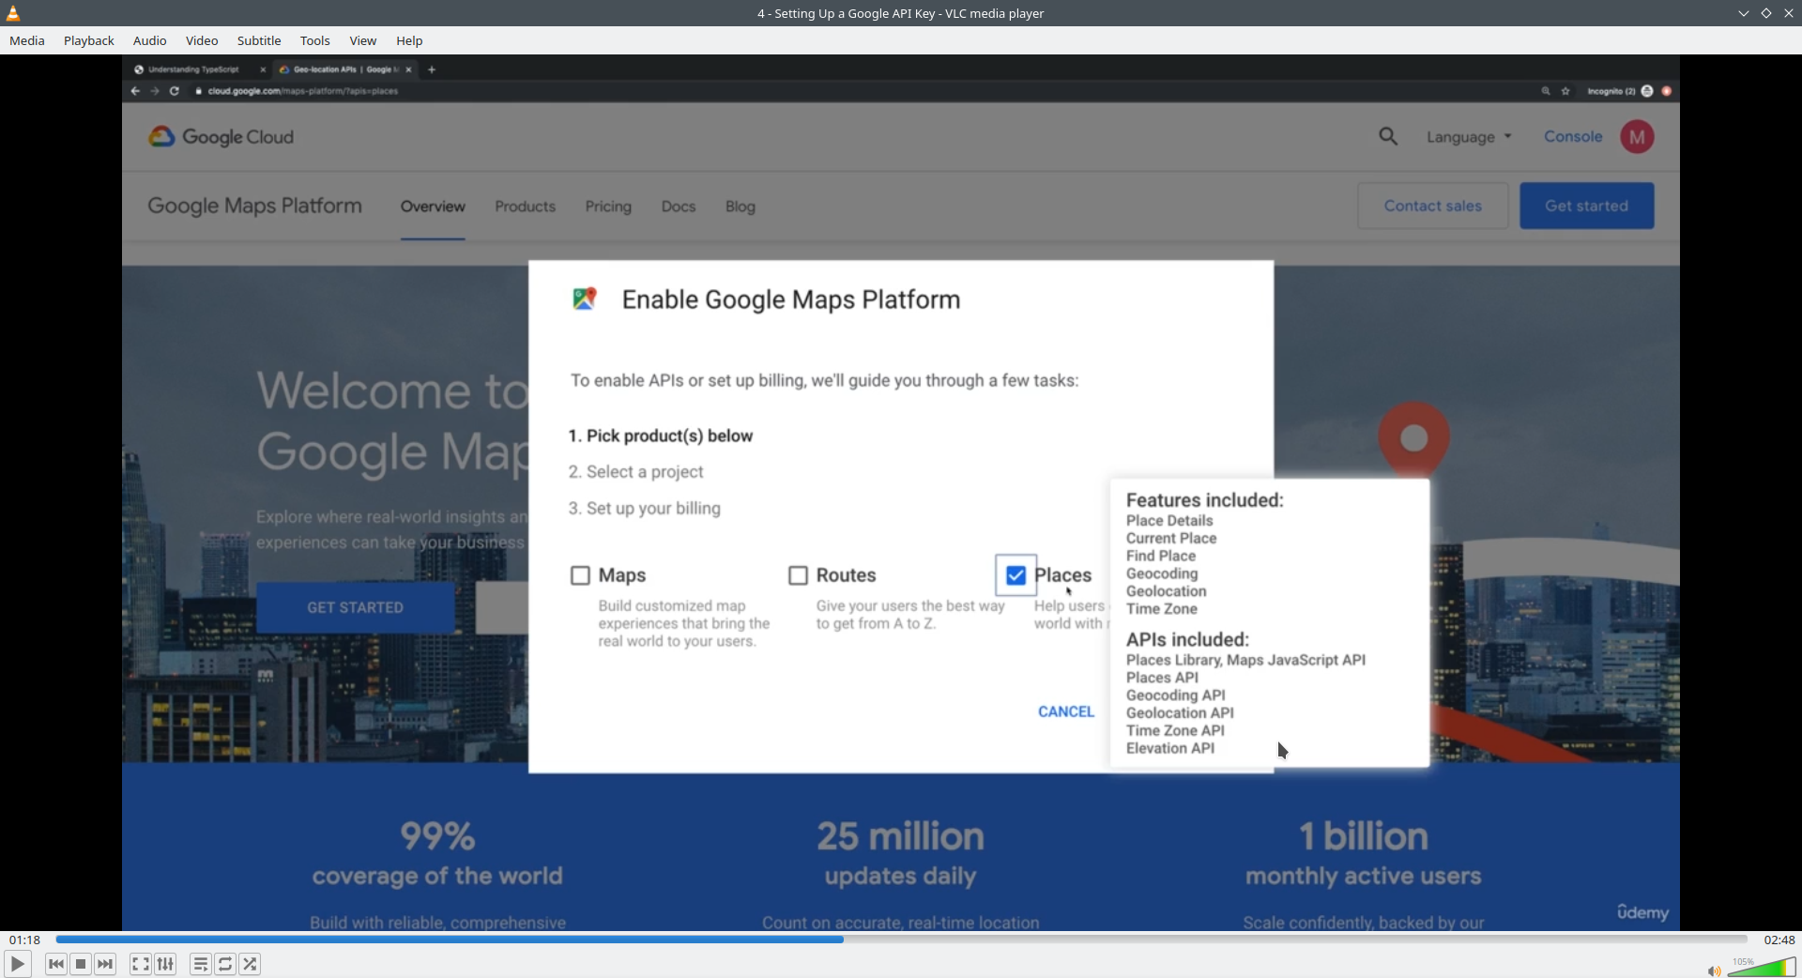The image size is (1802, 978).
Task: Open the Help menu
Action: (409, 40)
